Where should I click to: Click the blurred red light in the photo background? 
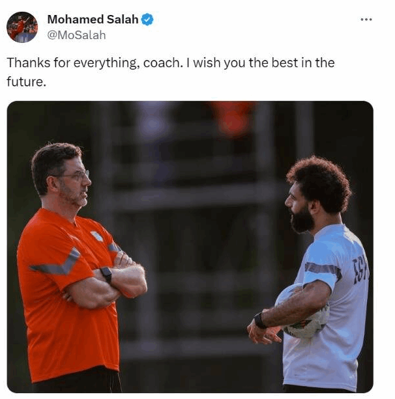tap(233, 118)
